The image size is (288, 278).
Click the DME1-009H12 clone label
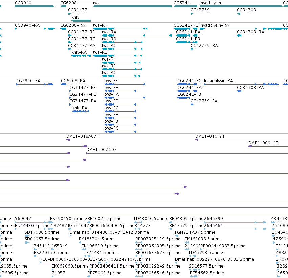click(263, 143)
